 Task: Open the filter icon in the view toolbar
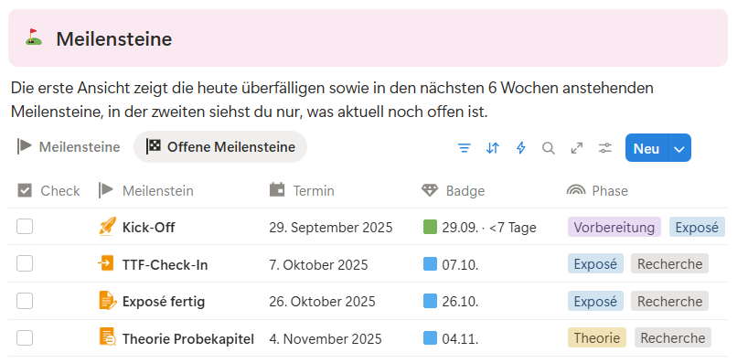(x=464, y=148)
